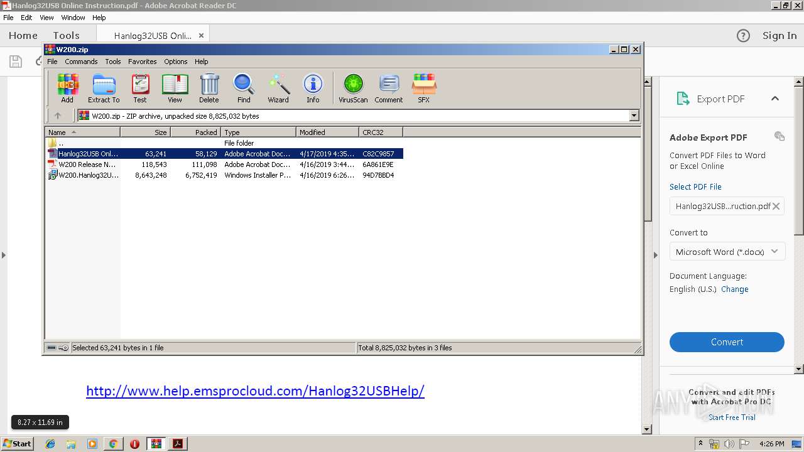Viewport: 804px width, 452px height.
Task: Click the Windows Start button
Action: [x=17, y=444]
